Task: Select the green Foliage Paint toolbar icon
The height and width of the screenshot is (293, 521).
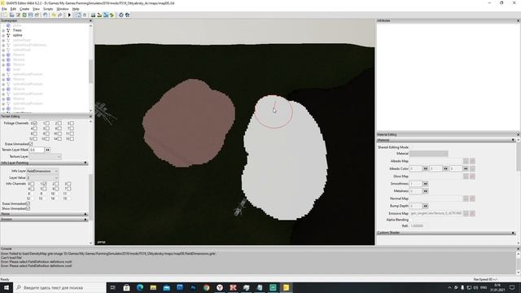Action: coord(112,15)
